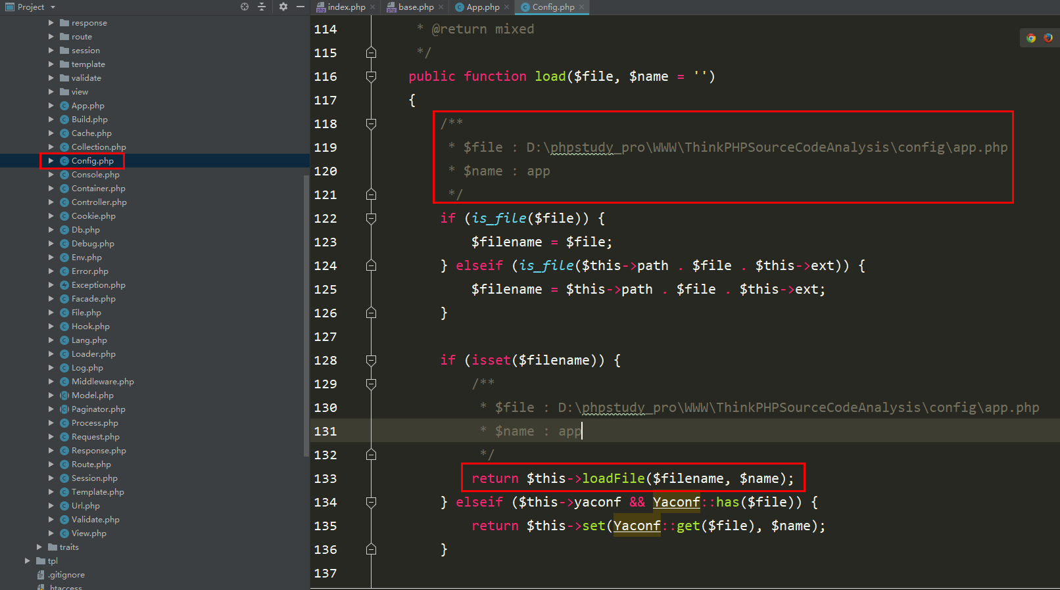Select the route folder
Screen dimensions: 1060x590
(x=82, y=37)
